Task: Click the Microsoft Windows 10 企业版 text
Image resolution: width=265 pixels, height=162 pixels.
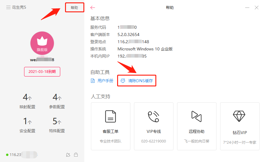Action: pyautogui.click(x=145, y=49)
